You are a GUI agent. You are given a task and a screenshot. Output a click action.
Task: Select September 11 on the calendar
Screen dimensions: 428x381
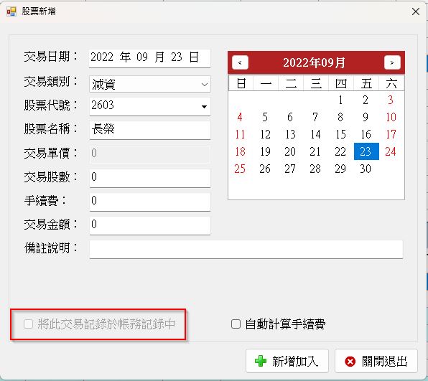[x=240, y=134]
